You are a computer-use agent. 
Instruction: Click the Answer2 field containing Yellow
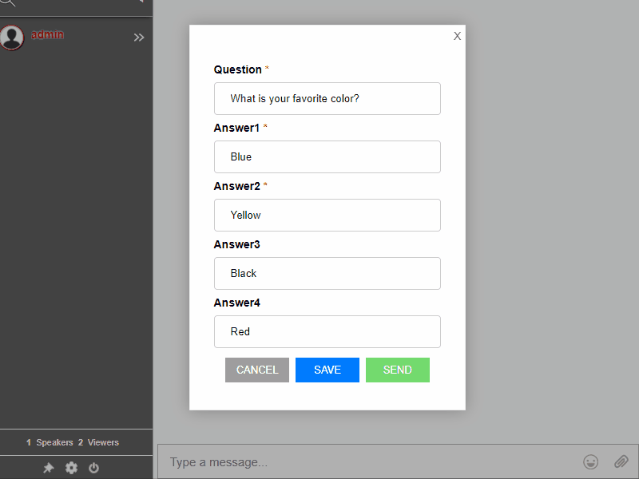tap(327, 215)
